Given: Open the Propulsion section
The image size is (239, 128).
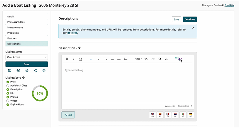Looking at the screenshot, I should [13, 33].
